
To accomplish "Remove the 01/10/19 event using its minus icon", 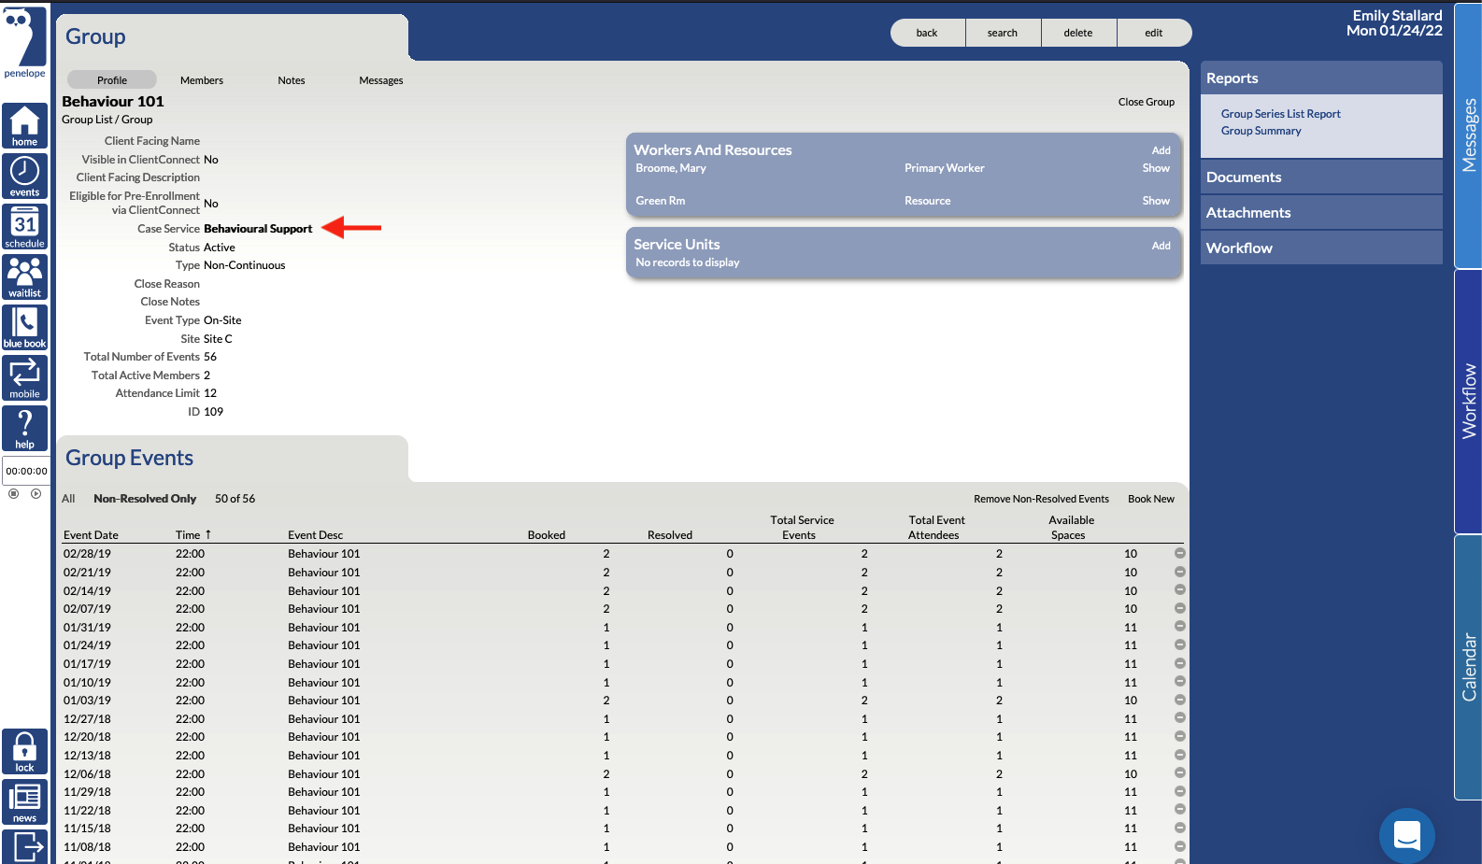I will click(1180, 681).
